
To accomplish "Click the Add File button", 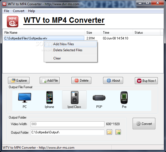I will tap(50, 81).
